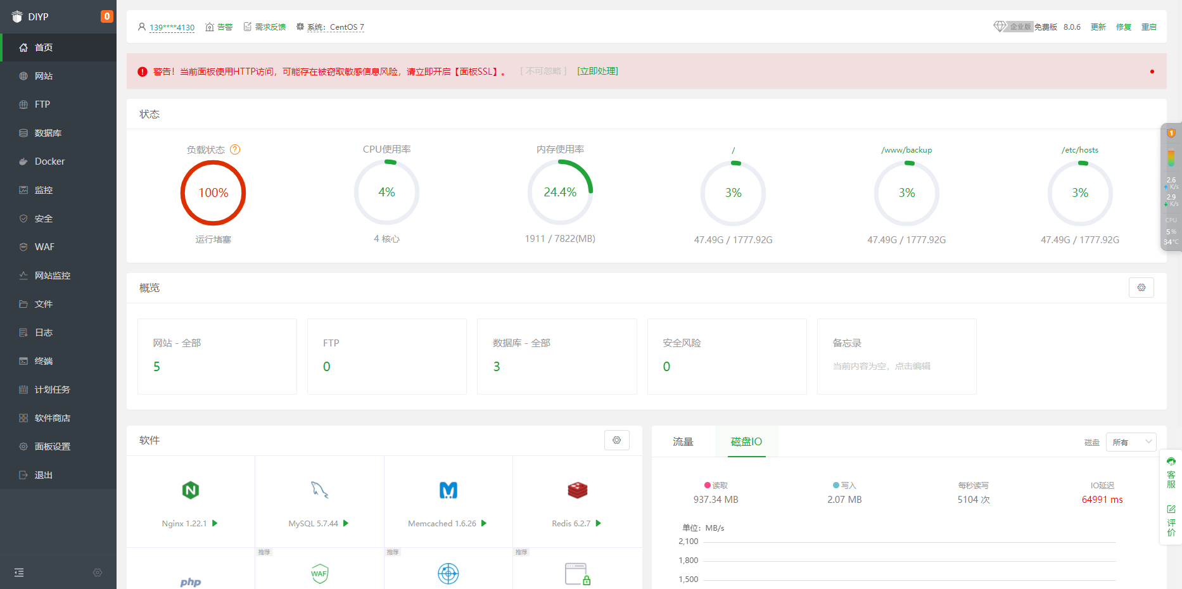1182x589 pixels.
Task: Click the 24.4% memory usage gauge
Action: pyautogui.click(x=560, y=192)
